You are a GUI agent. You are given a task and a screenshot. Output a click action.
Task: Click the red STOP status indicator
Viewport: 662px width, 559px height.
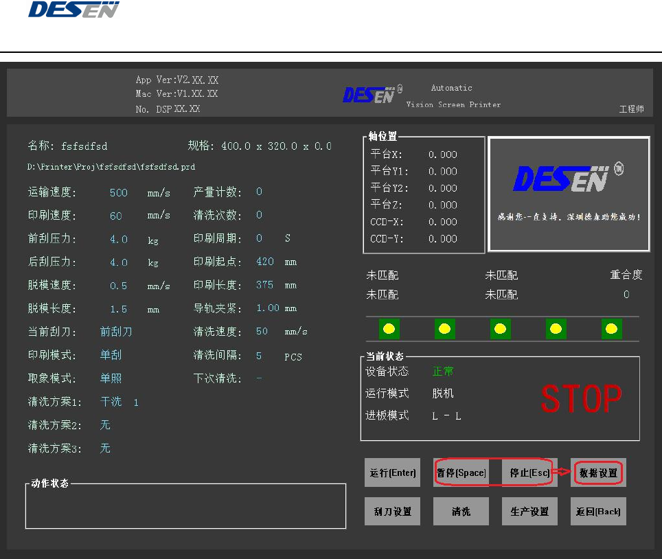click(581, 399)
